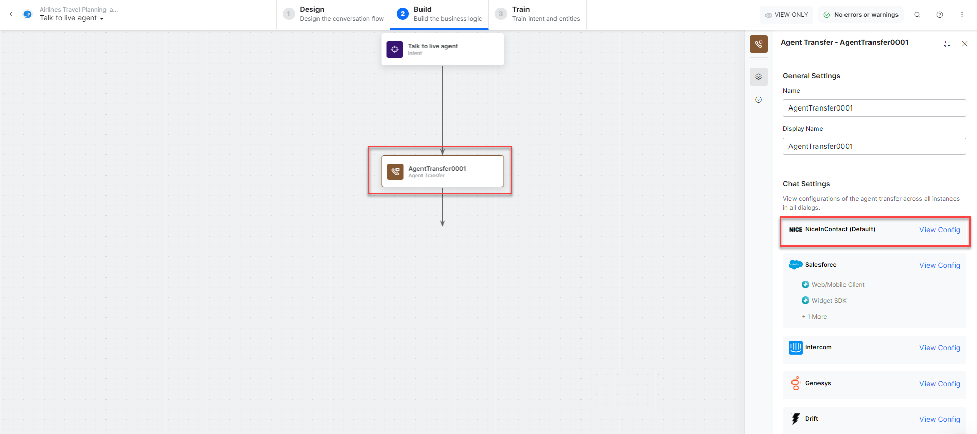Viewport: 977px width, 434px height.
Task: Expand the '+ 1 More' Salesforce channels
Action: (x=814, y=317)
